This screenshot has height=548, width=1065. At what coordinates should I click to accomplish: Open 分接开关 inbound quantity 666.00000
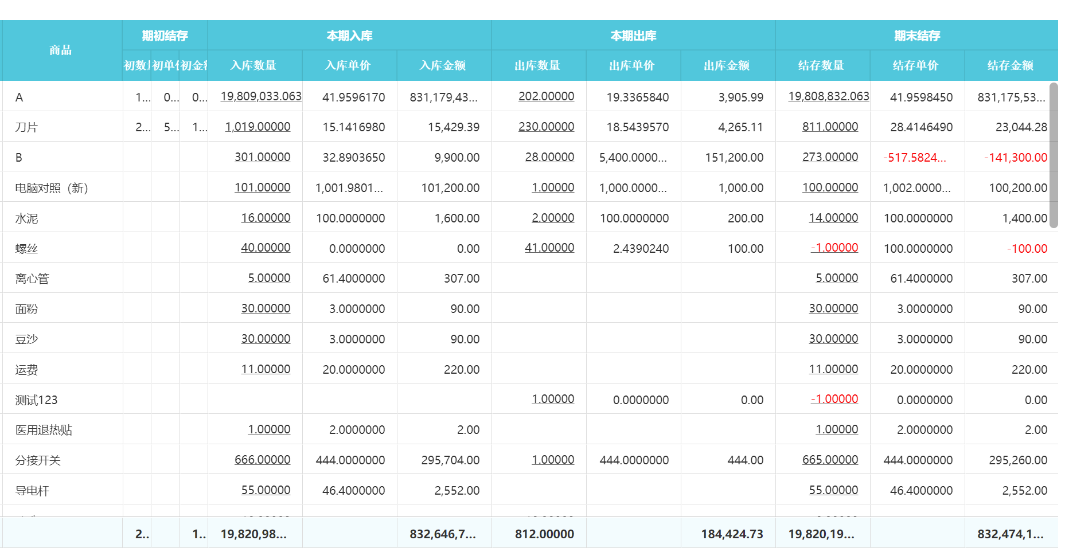262,460
